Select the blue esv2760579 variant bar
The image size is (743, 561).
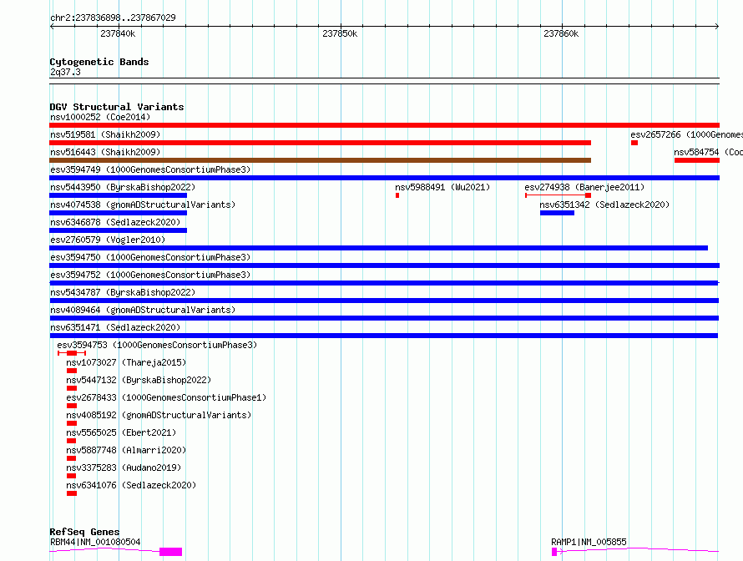pyautogui.click(x=379, y=248)
